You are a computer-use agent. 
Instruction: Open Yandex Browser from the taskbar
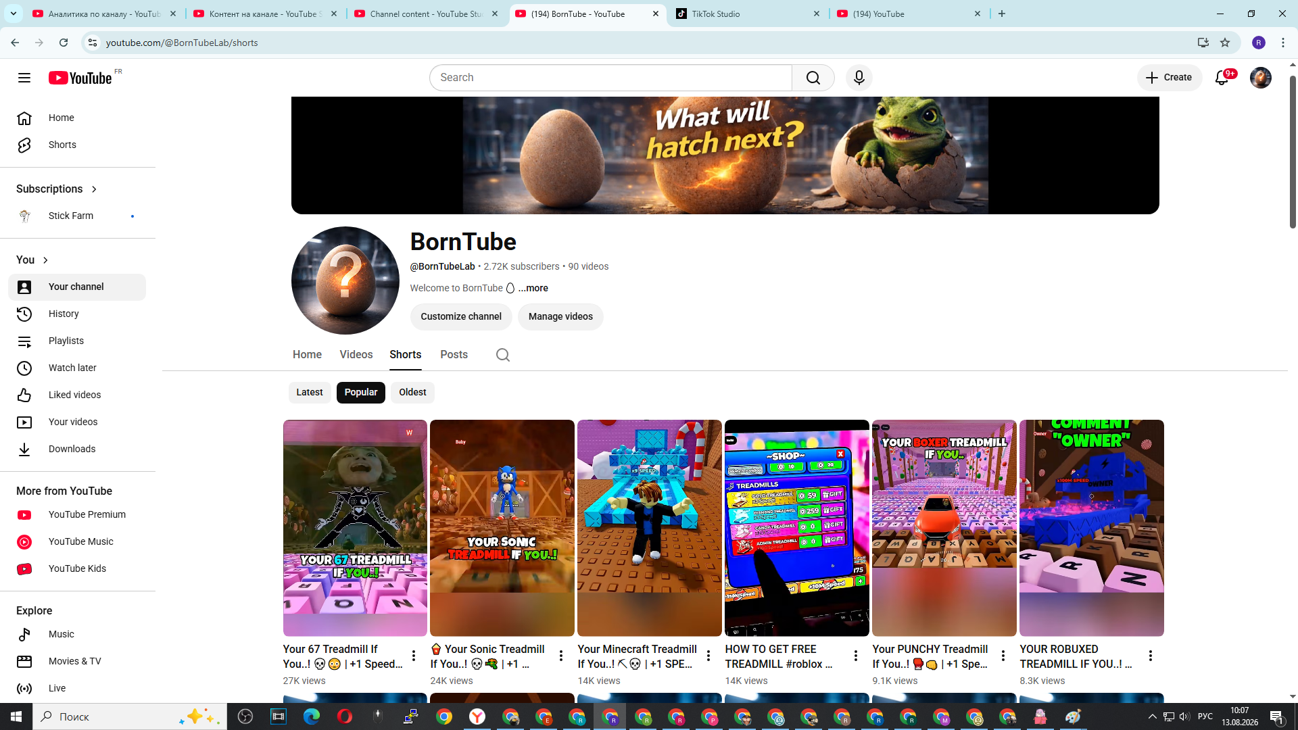[477, 716]
